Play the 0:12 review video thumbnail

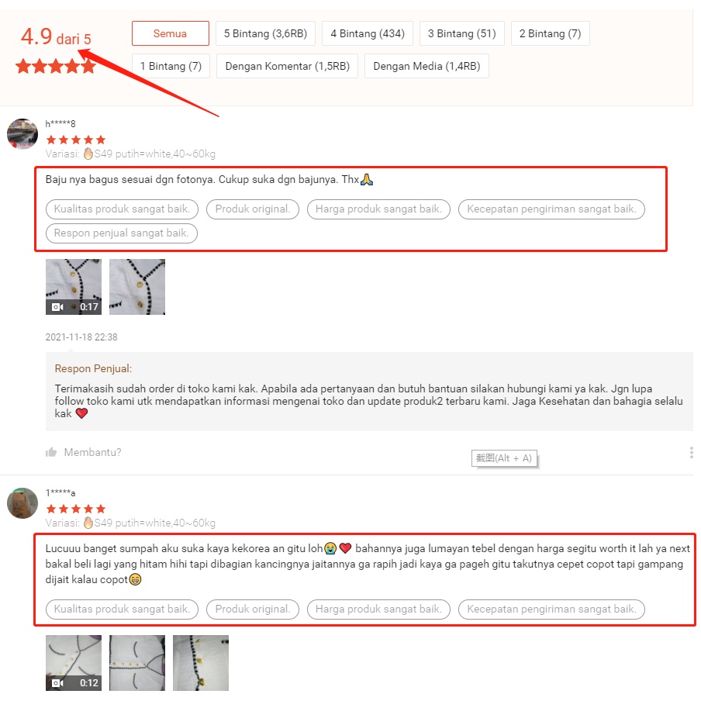(x=74, y=662)
